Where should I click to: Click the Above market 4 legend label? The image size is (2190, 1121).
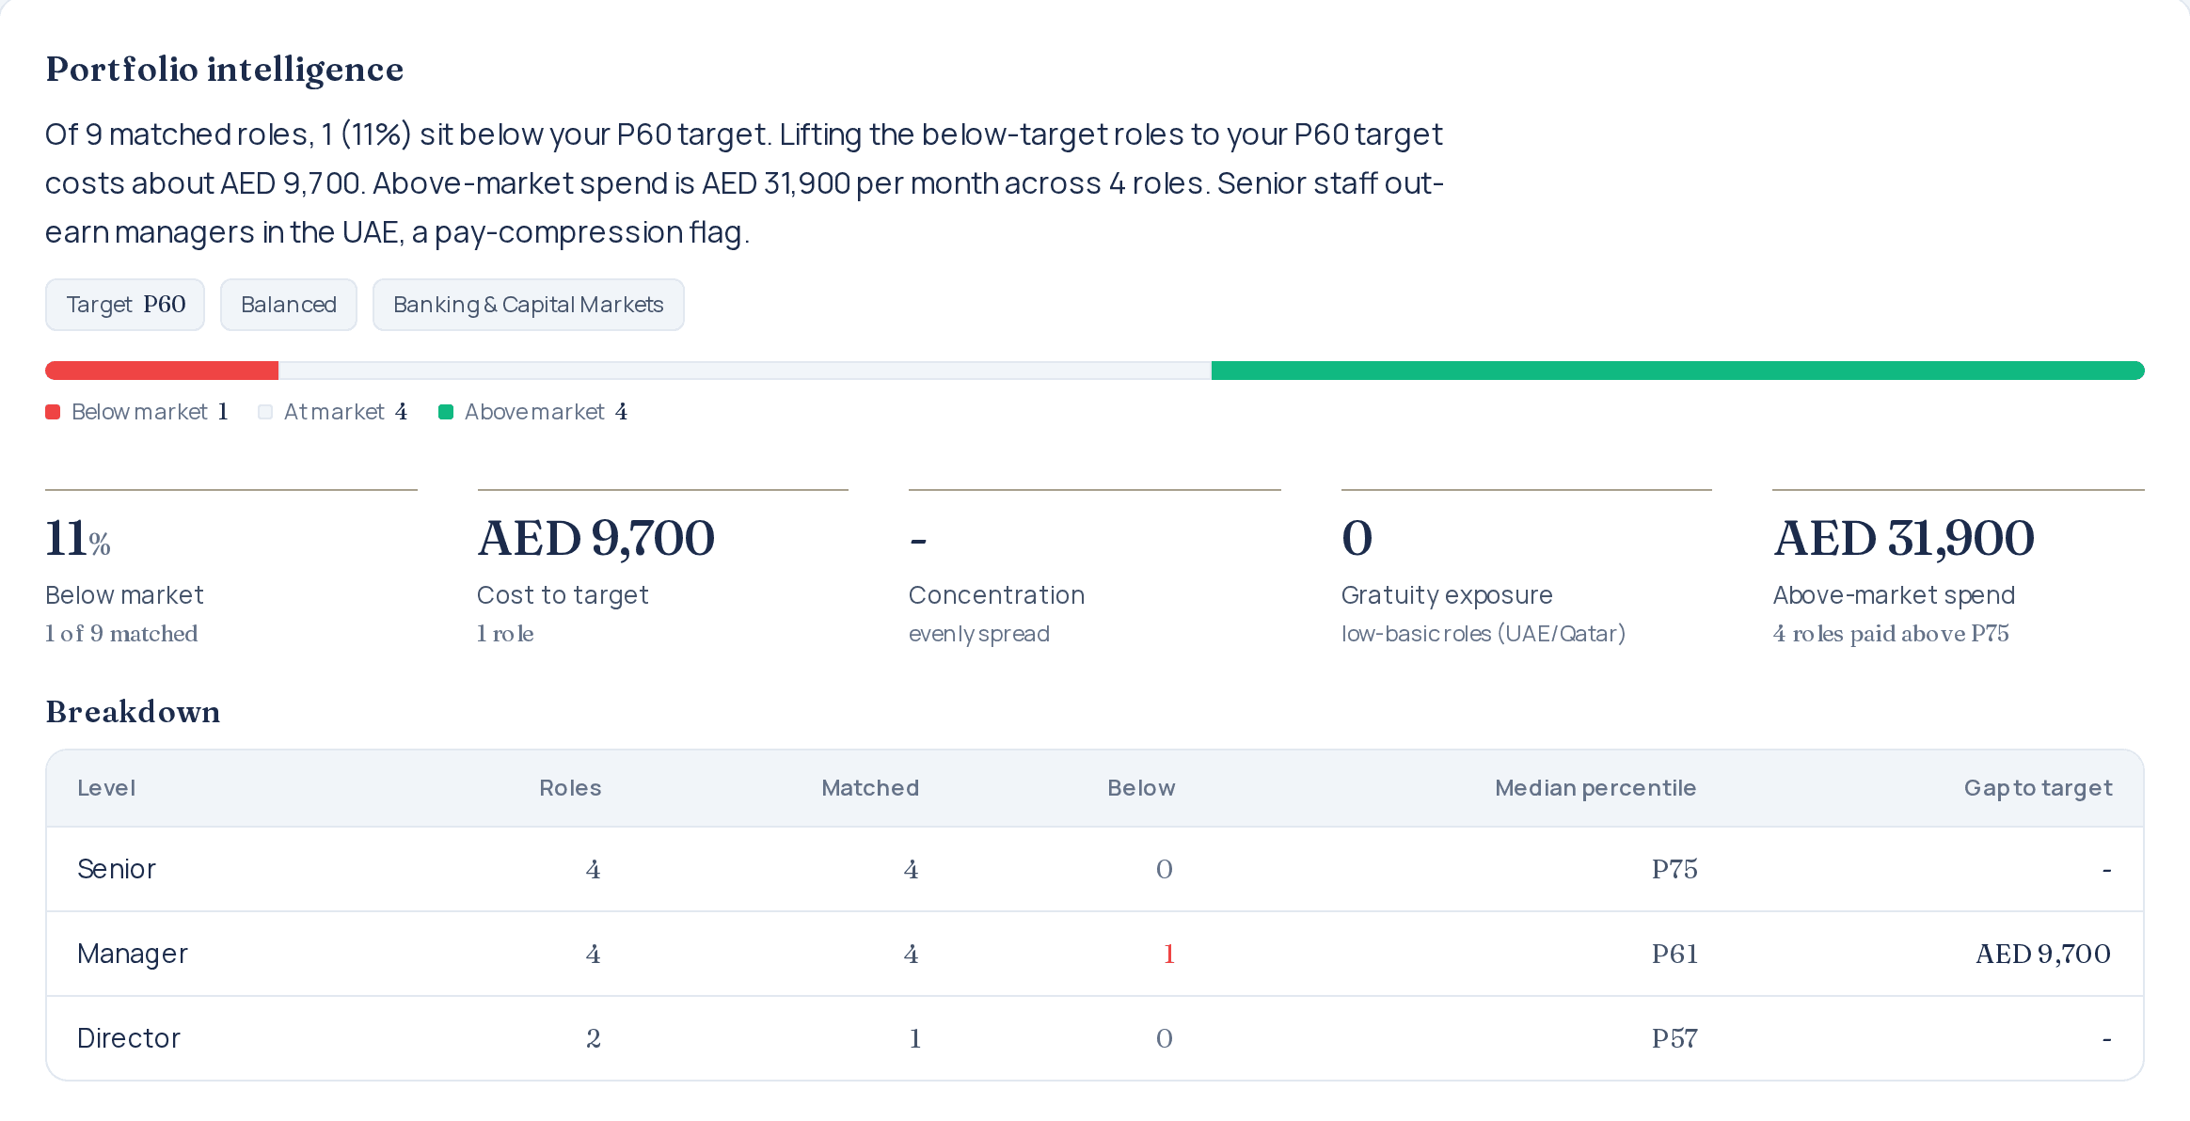[x=547, y=412]
